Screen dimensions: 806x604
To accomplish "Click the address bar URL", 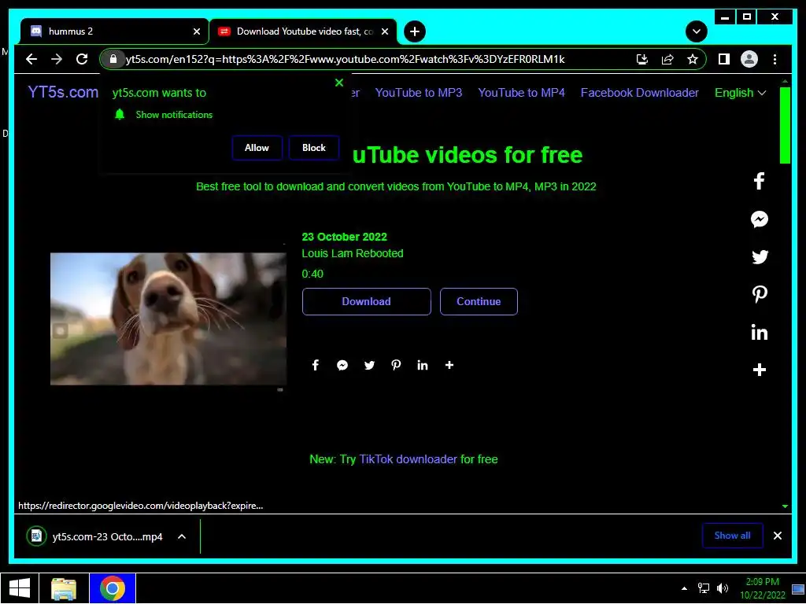I will point(345,59).
